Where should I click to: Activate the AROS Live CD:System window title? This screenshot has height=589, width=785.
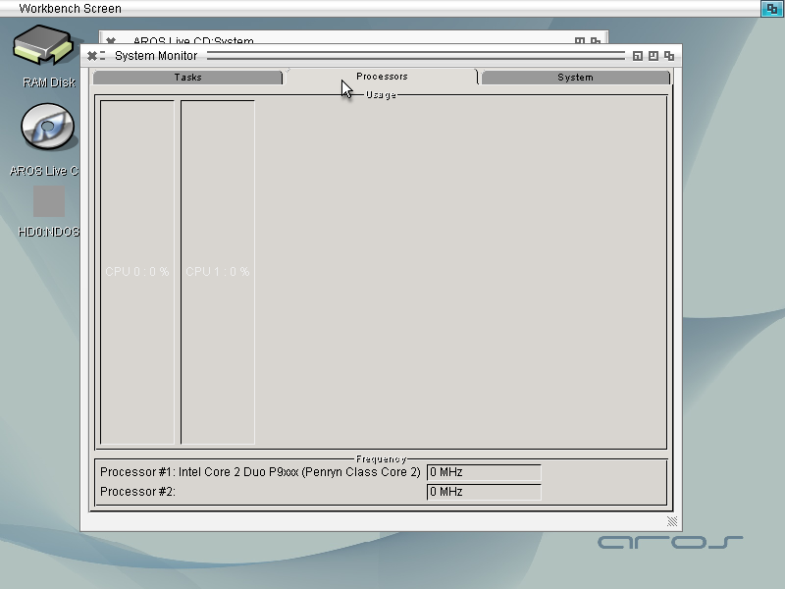tap(193, 40)
